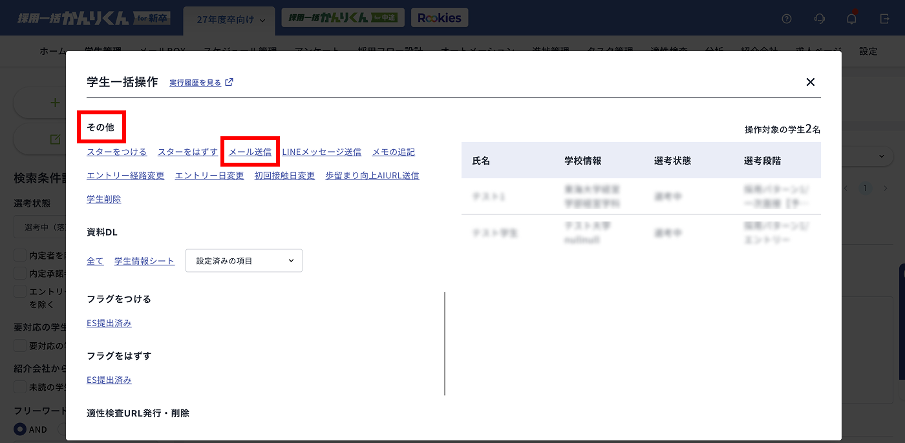Click the logout icon in header

click(885, 19)
